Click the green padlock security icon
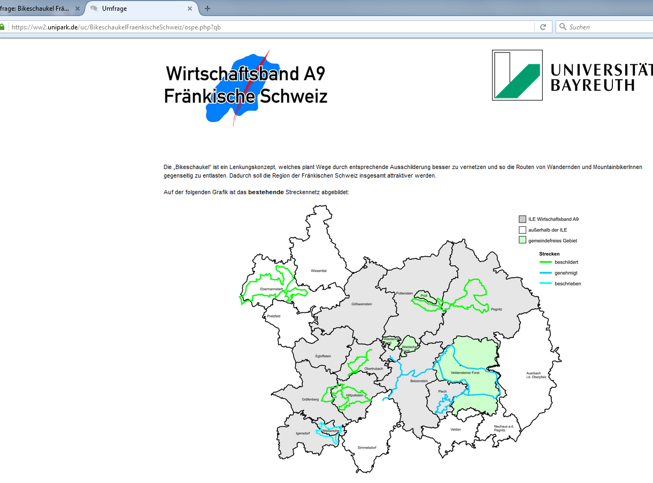Viewport: 653px width, 483px height. [2, 27]
